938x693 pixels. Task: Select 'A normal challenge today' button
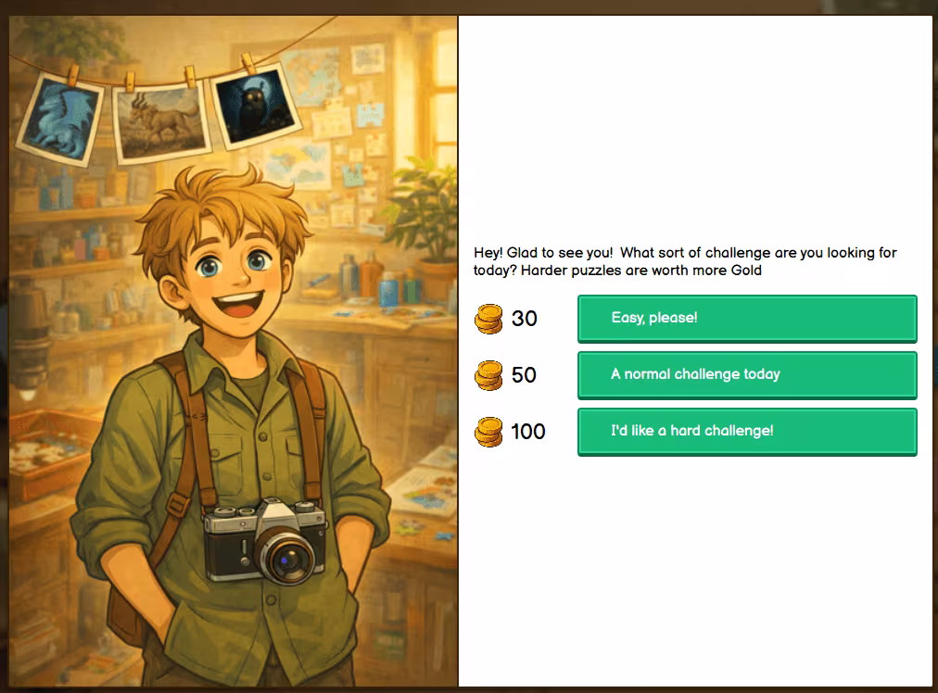[746, 375]
